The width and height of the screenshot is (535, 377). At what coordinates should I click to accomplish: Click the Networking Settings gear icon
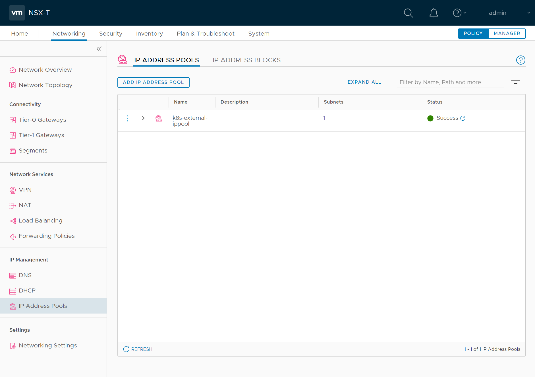(x=13, y=346)
